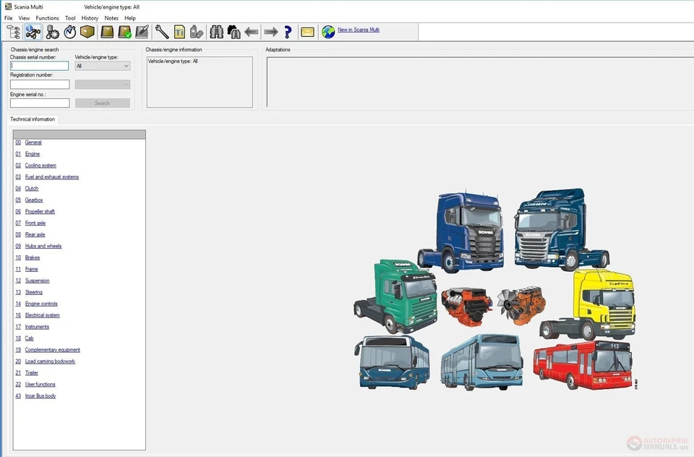This screenshot has height=457, width=694.
Task: Open 43 Irizar Bus body section
Action: tap(40, 396)
